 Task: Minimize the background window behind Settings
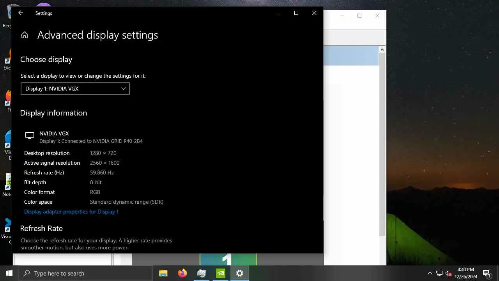(342, 16)
